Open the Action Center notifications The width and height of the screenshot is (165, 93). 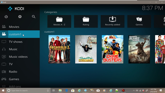pos(161,90)
